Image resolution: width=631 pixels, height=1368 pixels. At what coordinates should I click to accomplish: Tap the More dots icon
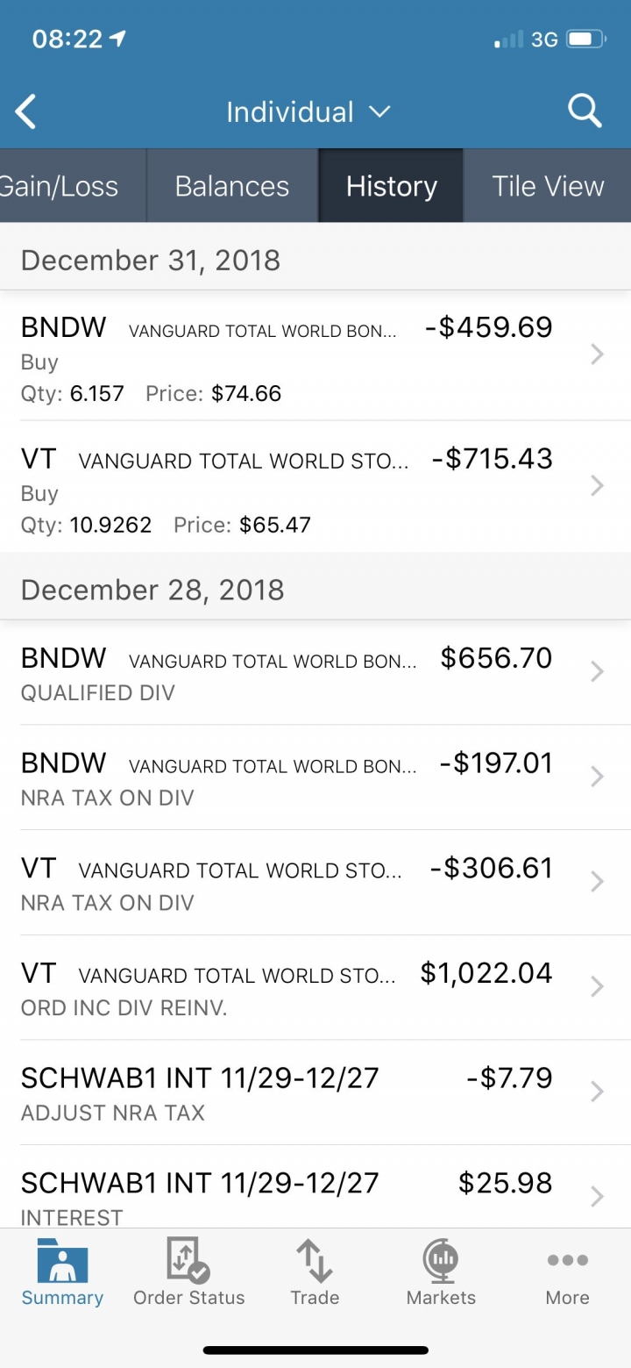tap(567, 1261)
